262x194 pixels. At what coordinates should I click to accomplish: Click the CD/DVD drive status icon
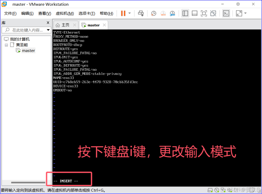click(x=216, y=190)
